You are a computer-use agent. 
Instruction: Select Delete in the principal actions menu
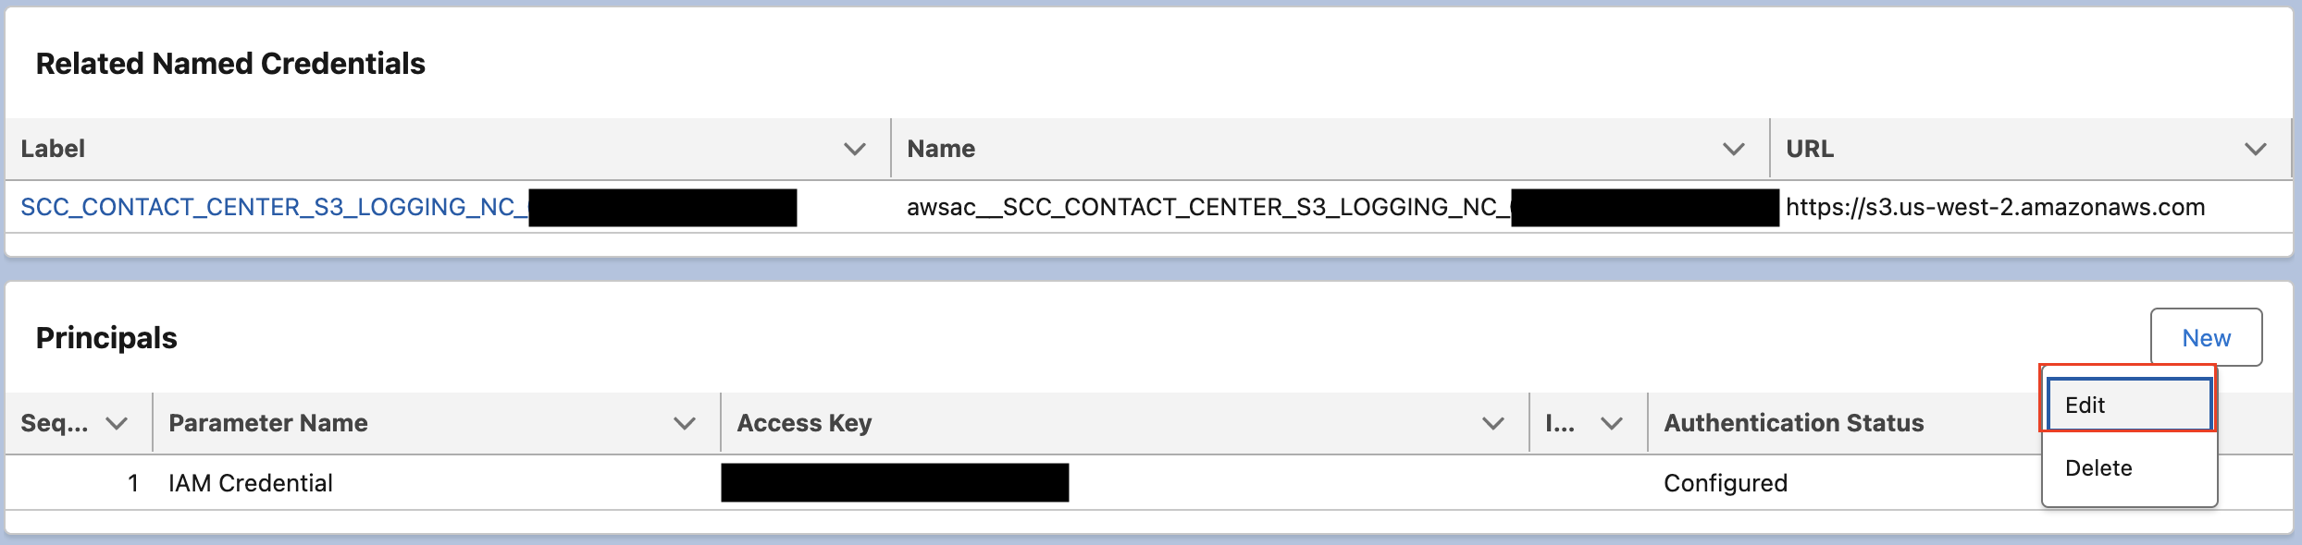tap(2098, 468)
